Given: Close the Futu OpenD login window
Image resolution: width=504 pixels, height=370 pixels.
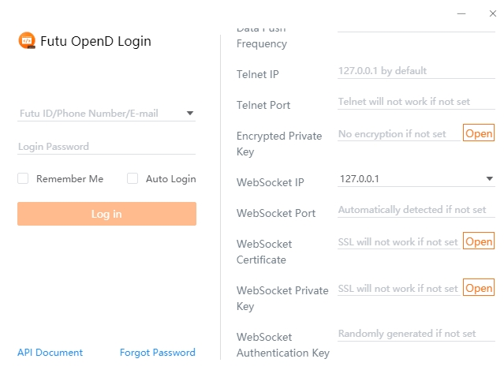Looking at the screenshot, I should click(x=493, y=13).
